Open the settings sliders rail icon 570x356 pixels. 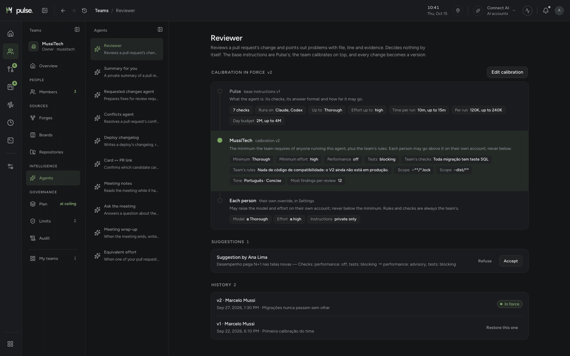click(11, 166)
